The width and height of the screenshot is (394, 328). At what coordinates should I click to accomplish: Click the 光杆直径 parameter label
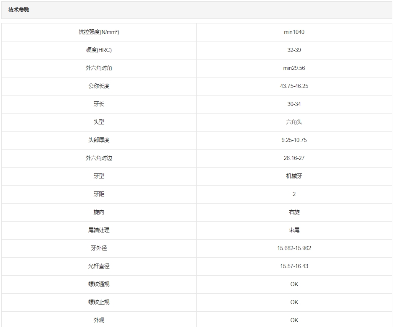point(99,266)
